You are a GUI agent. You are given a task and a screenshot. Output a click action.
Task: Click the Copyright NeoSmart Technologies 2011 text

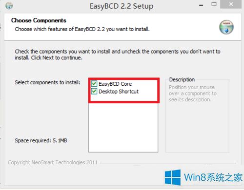(53, 162)
